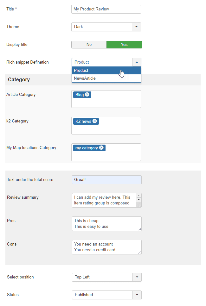Collapse the Rich snippet Defination dropdown arrow
The image size is (206, 306).
(x=137, y=62)
